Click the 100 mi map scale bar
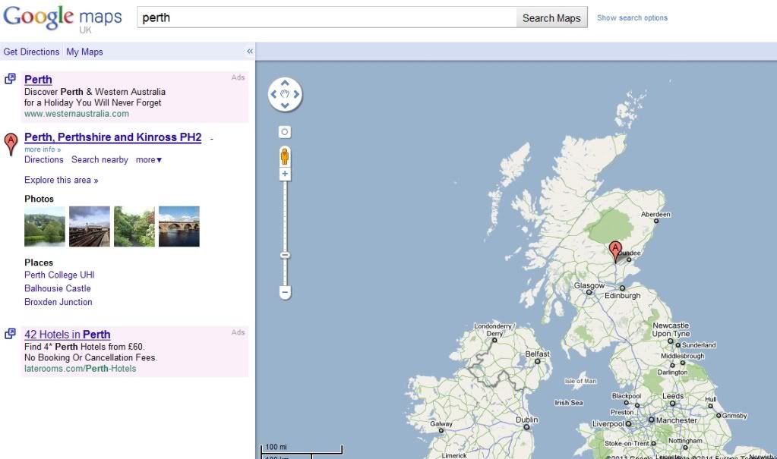Viewport: 777px width, 459px height. pos(302,448)
